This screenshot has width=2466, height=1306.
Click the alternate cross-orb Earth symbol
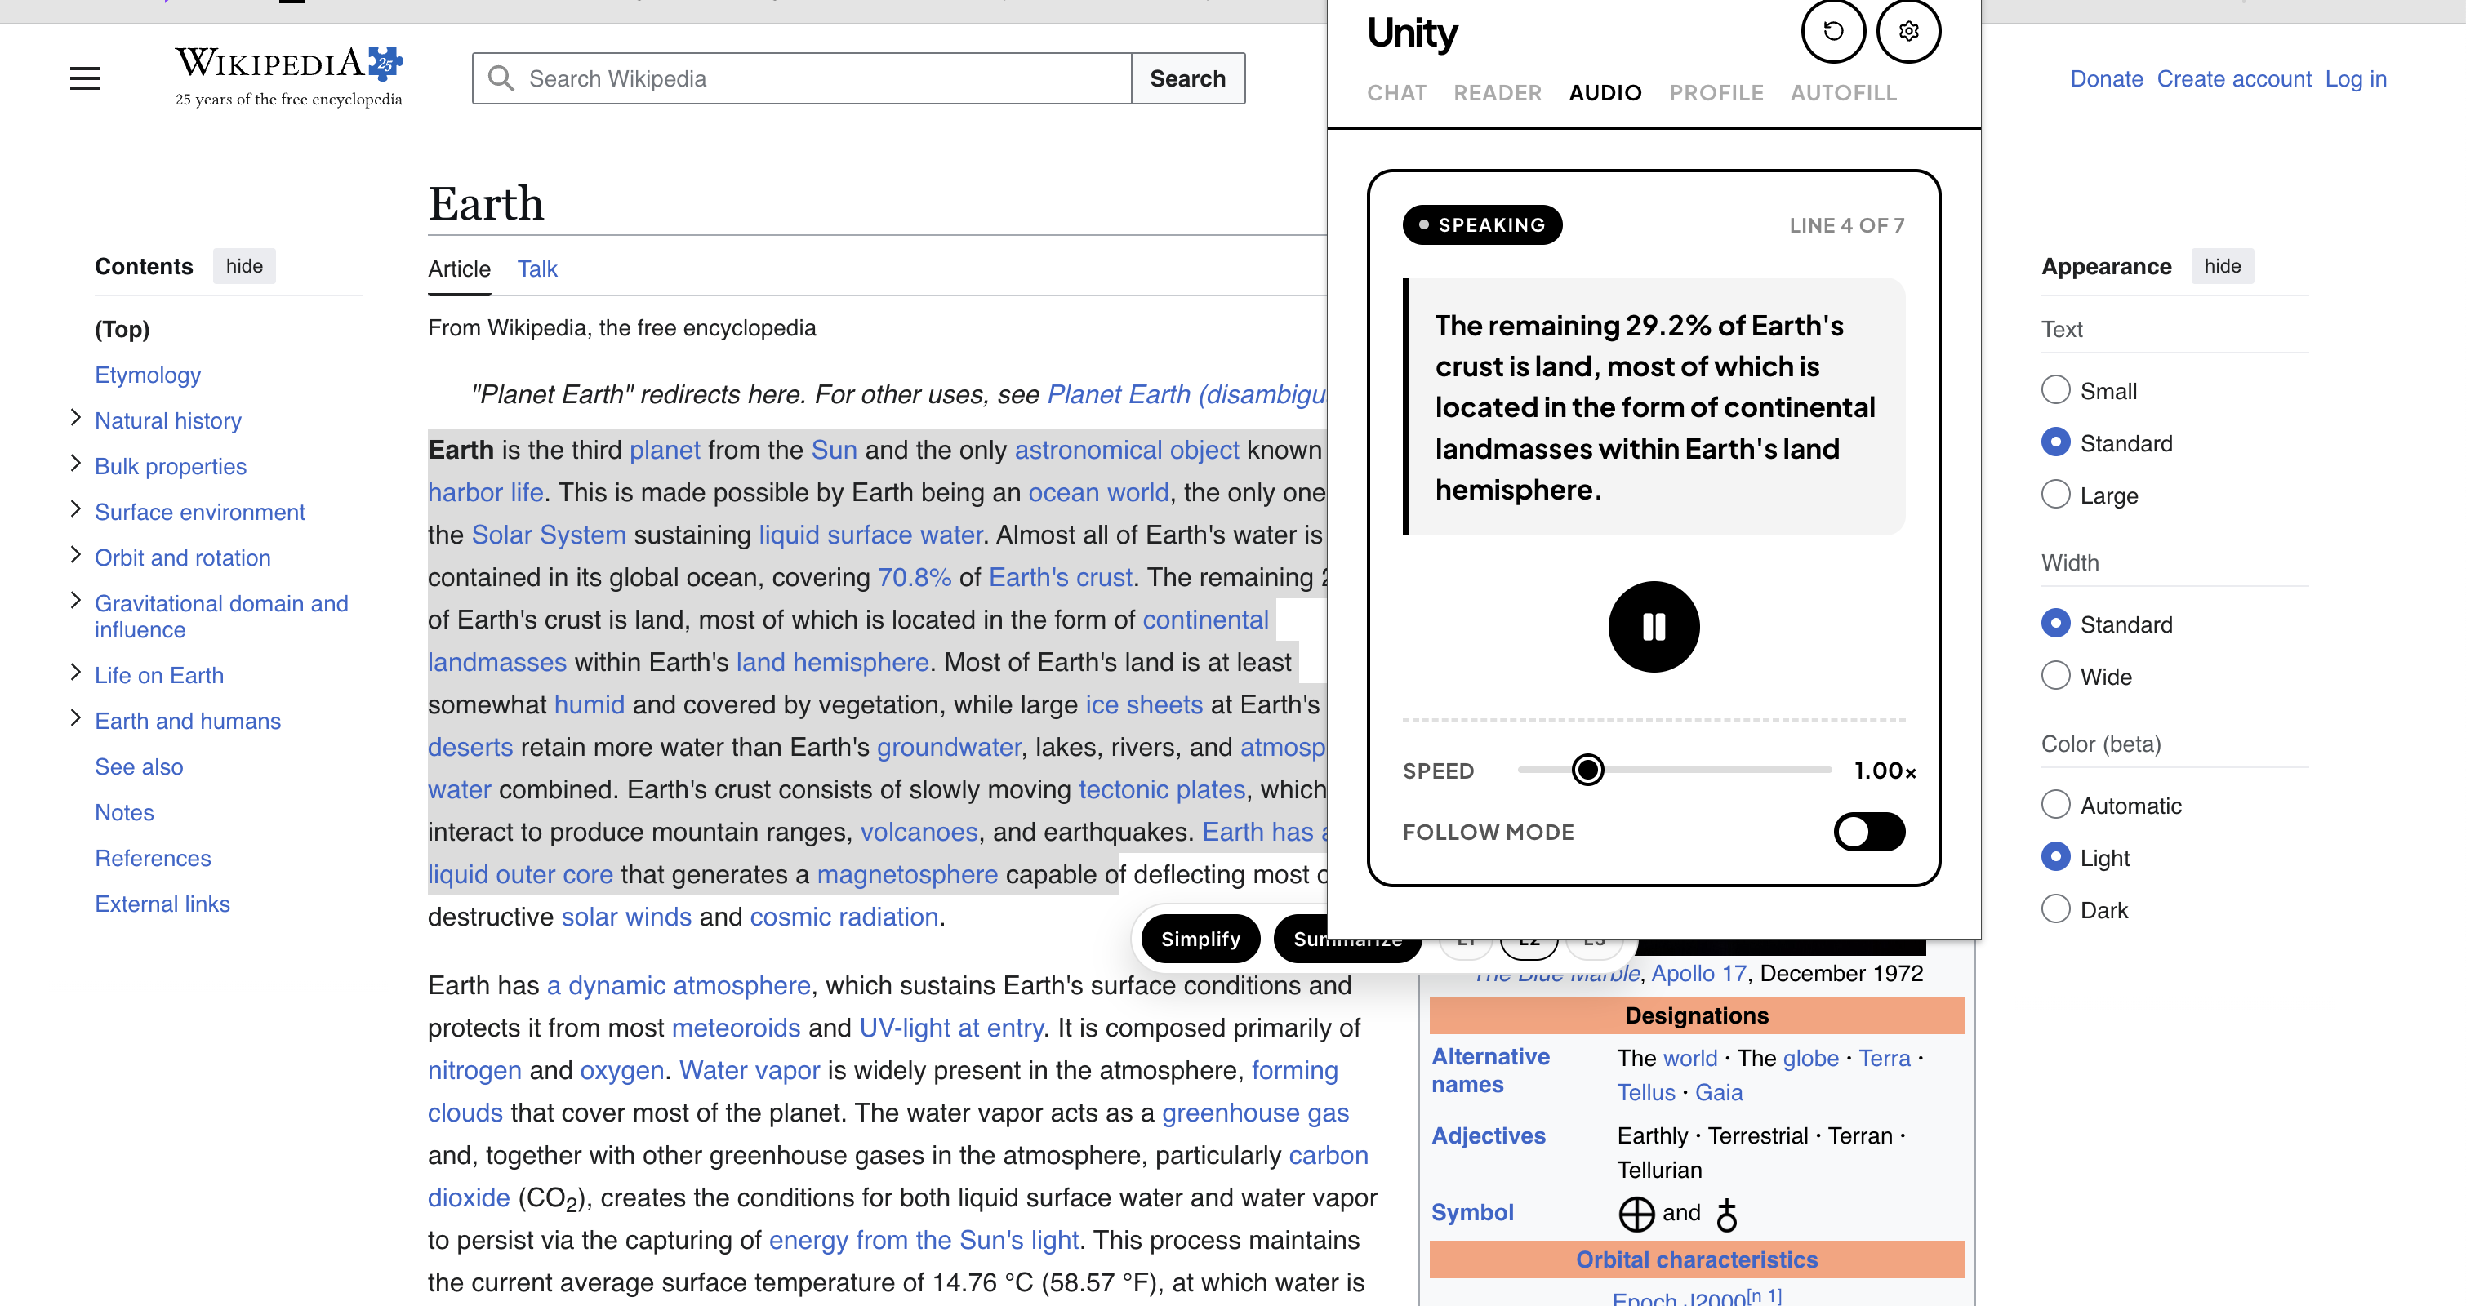[x=1726, y=1215]
